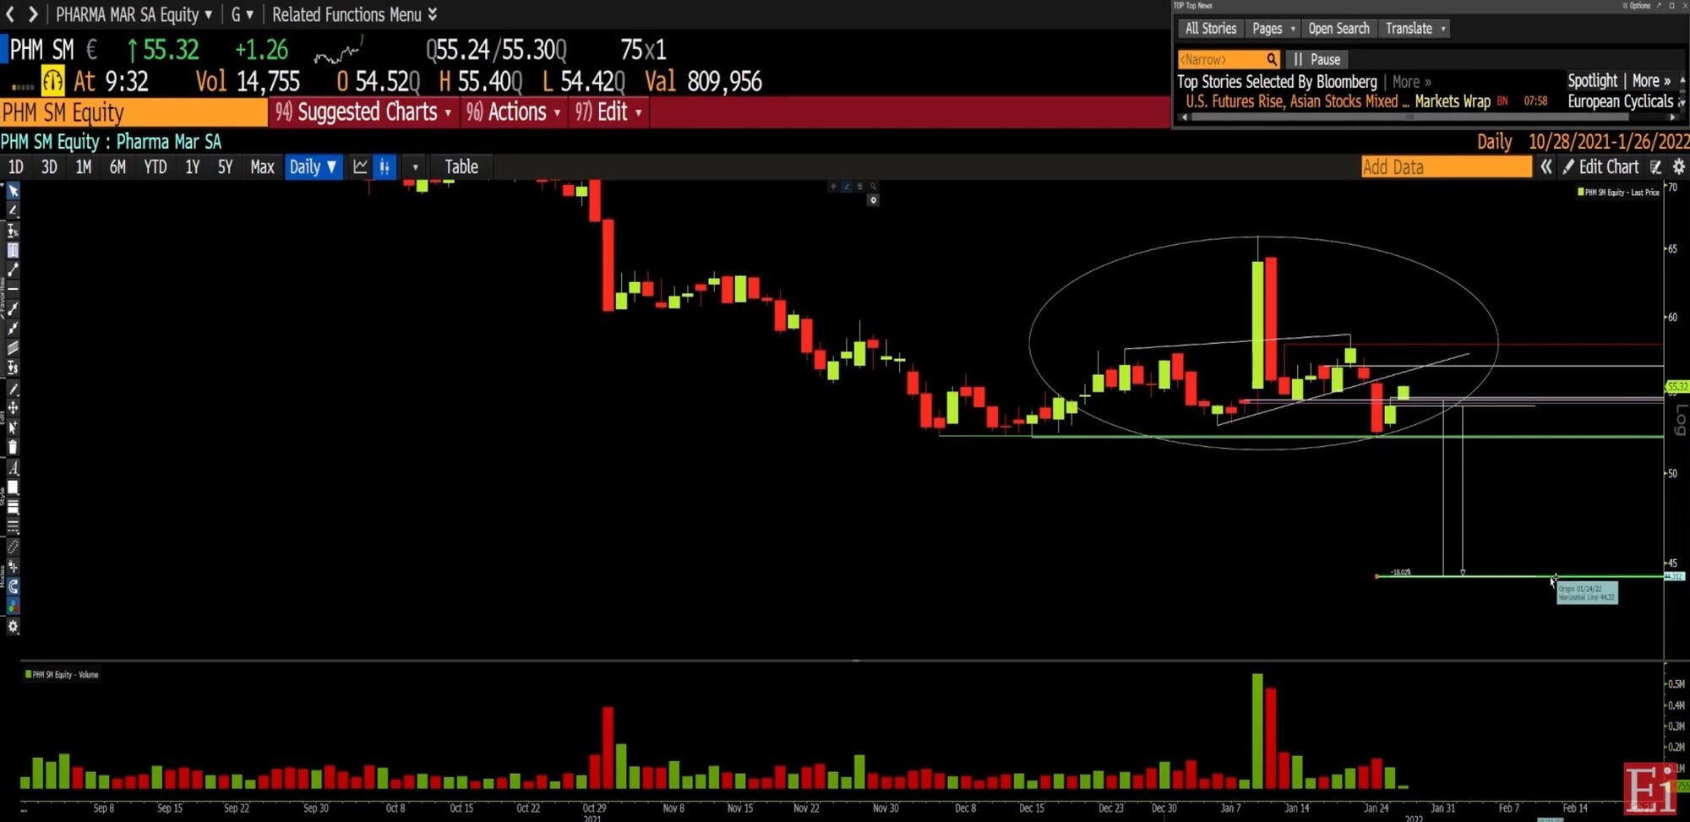Viewport: 1690px width, 822px height.
Task: Open the Pages dropdown in Top News
Action: tap(1273, 29)
